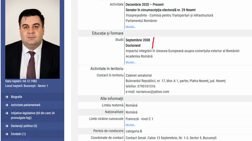Click the 'Studii' row label
Screen dimensions: 252x141
coord(119,40)
